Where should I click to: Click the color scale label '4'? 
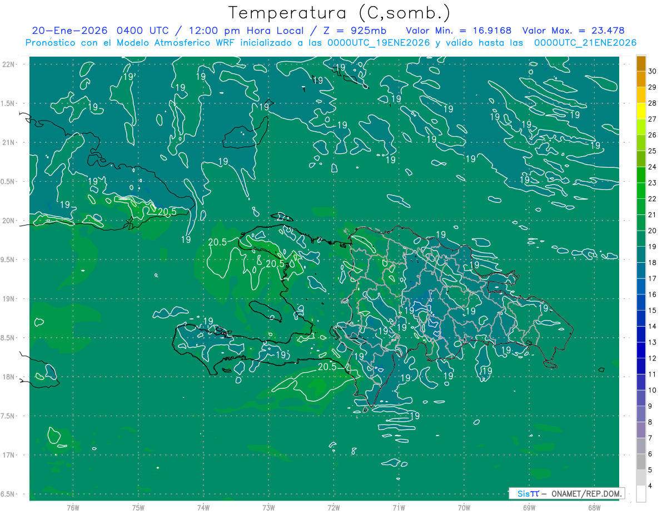[650, 486]
